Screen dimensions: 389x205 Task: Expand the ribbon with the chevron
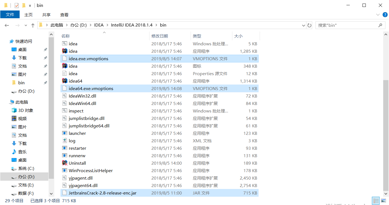378,15
